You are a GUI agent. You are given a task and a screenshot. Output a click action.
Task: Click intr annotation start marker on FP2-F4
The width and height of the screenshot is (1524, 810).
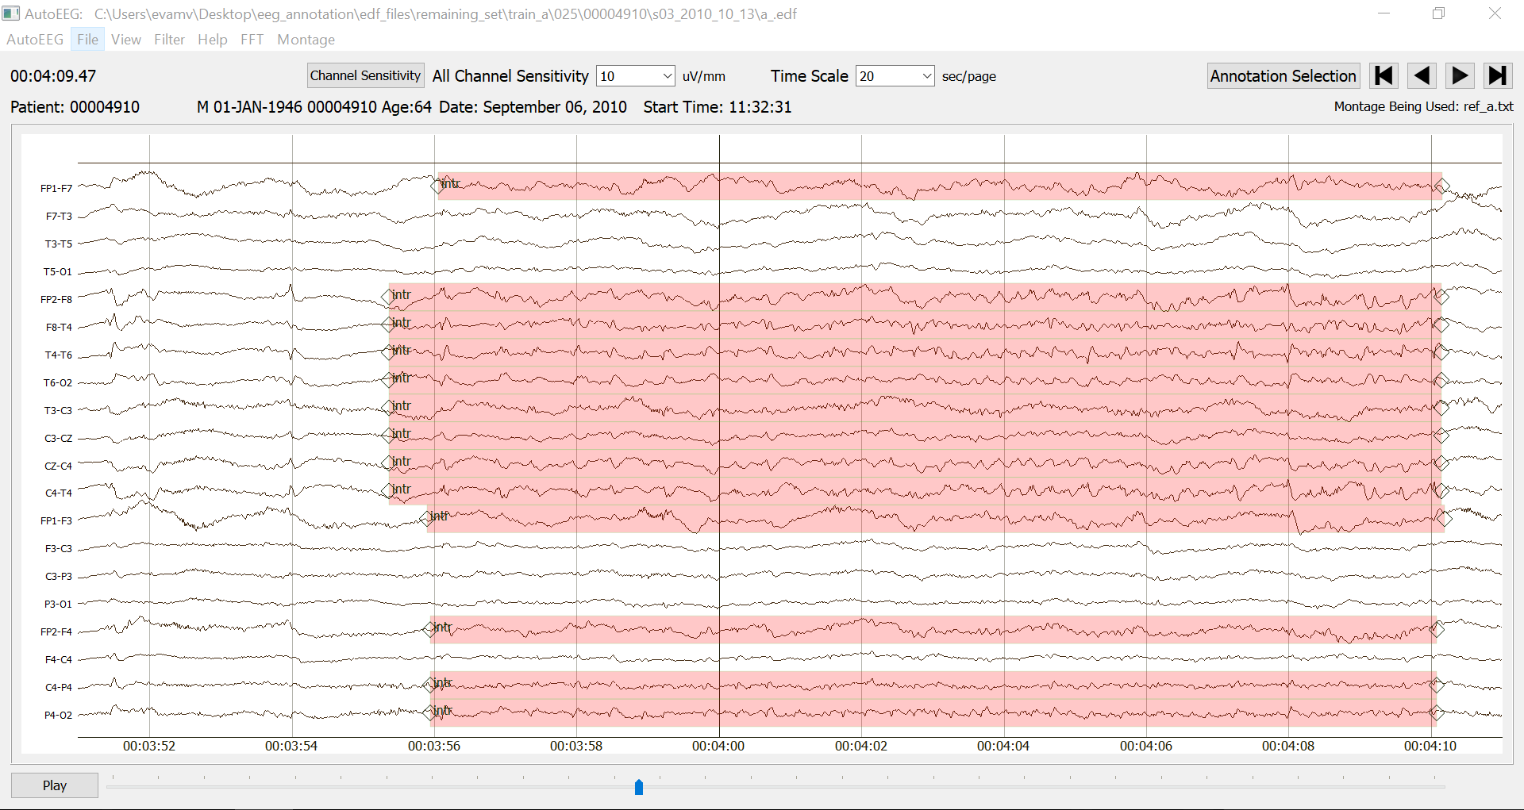pos(430,629)
